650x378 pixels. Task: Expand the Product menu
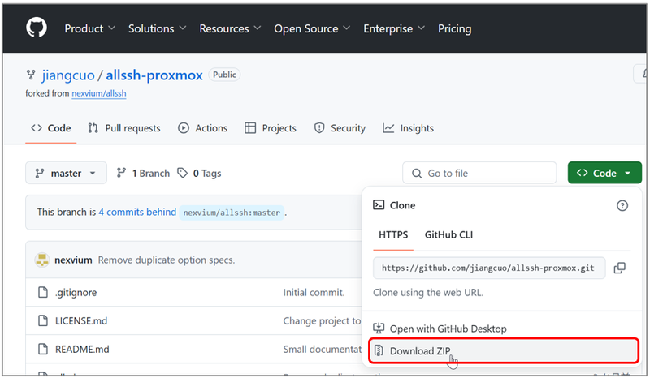(x=89, y=28)
